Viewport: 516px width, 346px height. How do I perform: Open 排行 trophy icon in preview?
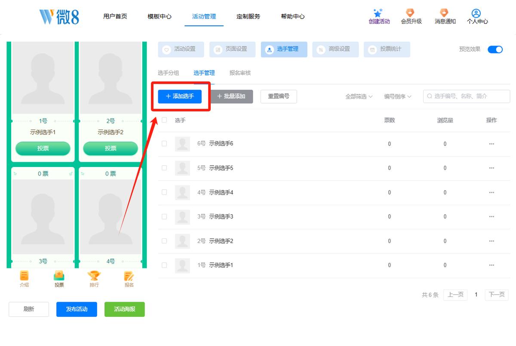(94, 275)
